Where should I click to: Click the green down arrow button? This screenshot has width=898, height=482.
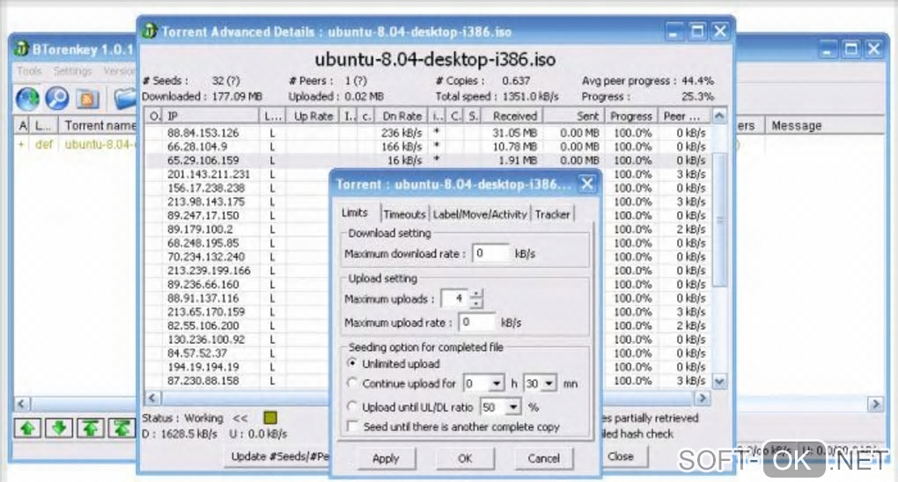coord(59,428)
